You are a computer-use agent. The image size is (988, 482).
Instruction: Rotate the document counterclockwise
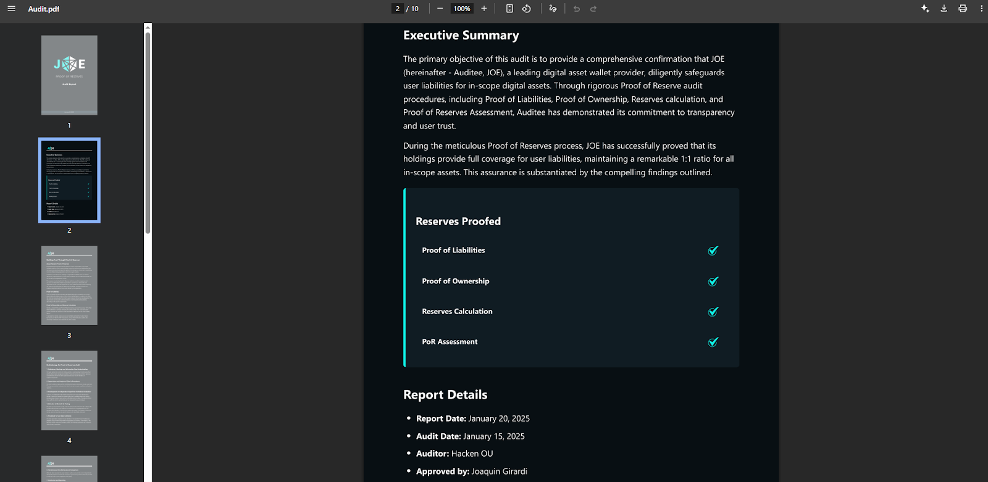coord(527,9)
